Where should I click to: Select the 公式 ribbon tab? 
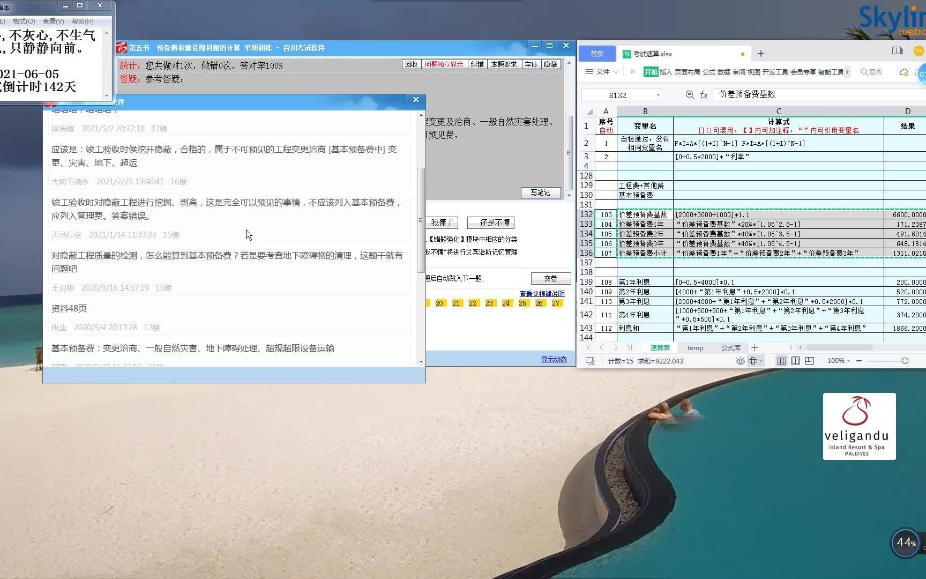click(x=708, y=72)
